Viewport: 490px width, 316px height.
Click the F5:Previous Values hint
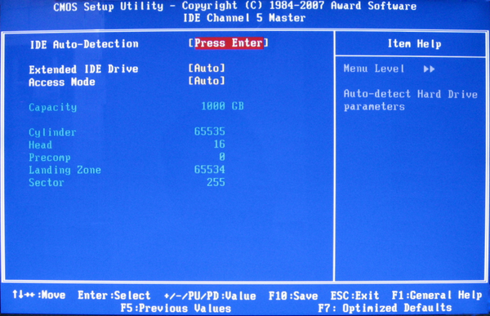[176, 309]
